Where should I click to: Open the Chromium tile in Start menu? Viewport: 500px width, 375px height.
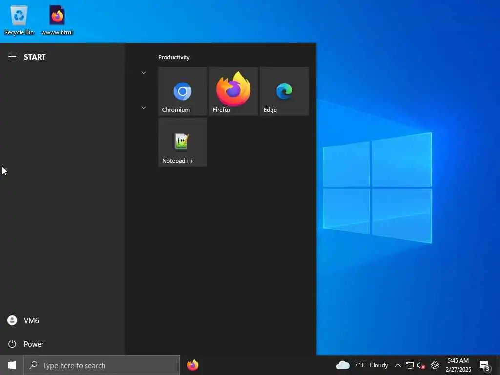pos(183,91)
